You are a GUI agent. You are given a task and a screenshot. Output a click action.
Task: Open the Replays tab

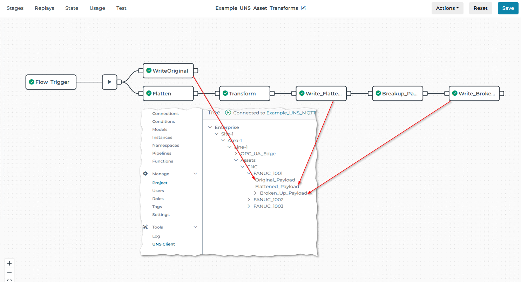[x=45, y=8]
